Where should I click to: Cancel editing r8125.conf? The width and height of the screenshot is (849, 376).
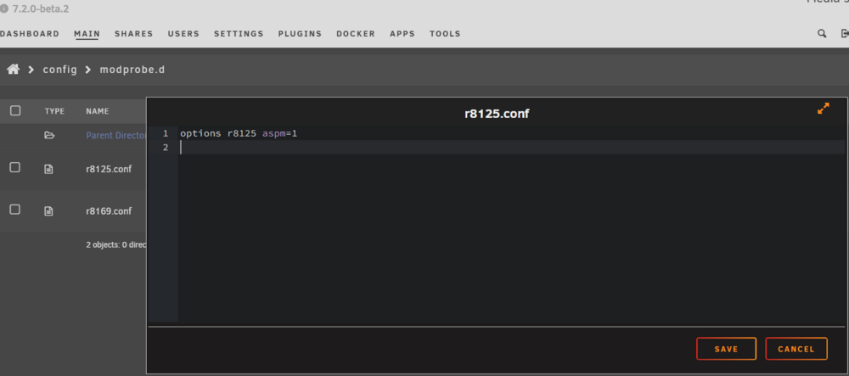click(796, 349)
